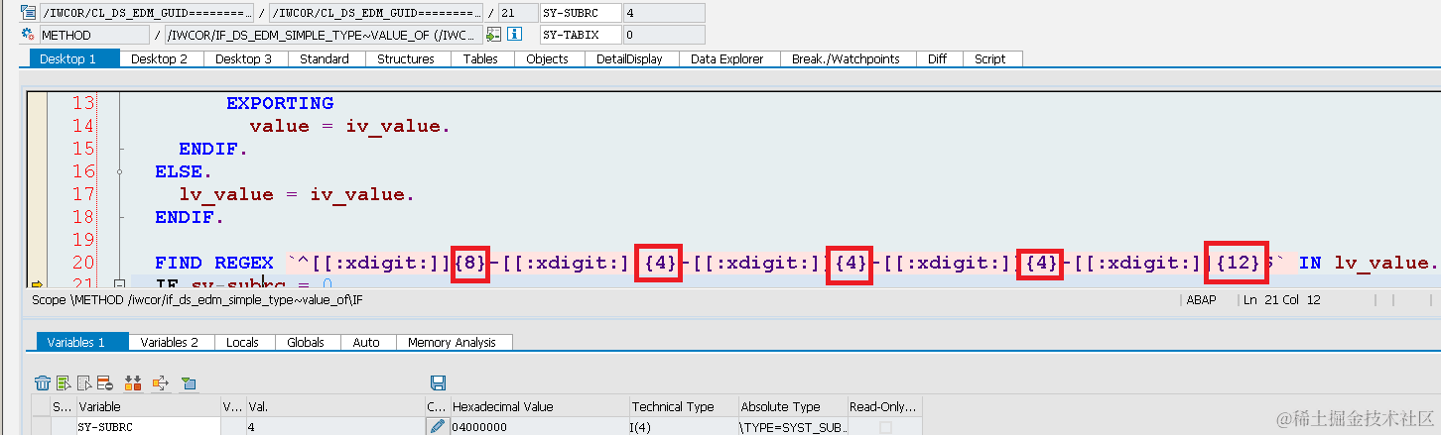
Task: Click the Hexadecimal Value column header
Action: point(539,406)
